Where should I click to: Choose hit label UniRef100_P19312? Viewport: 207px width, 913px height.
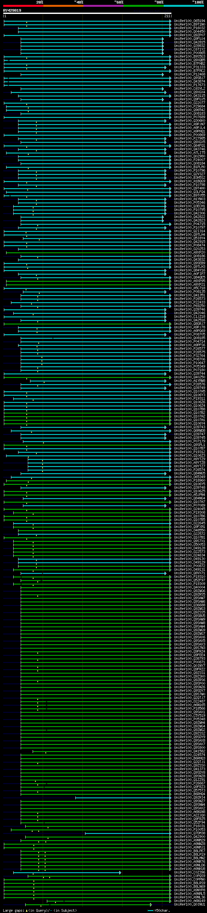click(x=190, y=452)
